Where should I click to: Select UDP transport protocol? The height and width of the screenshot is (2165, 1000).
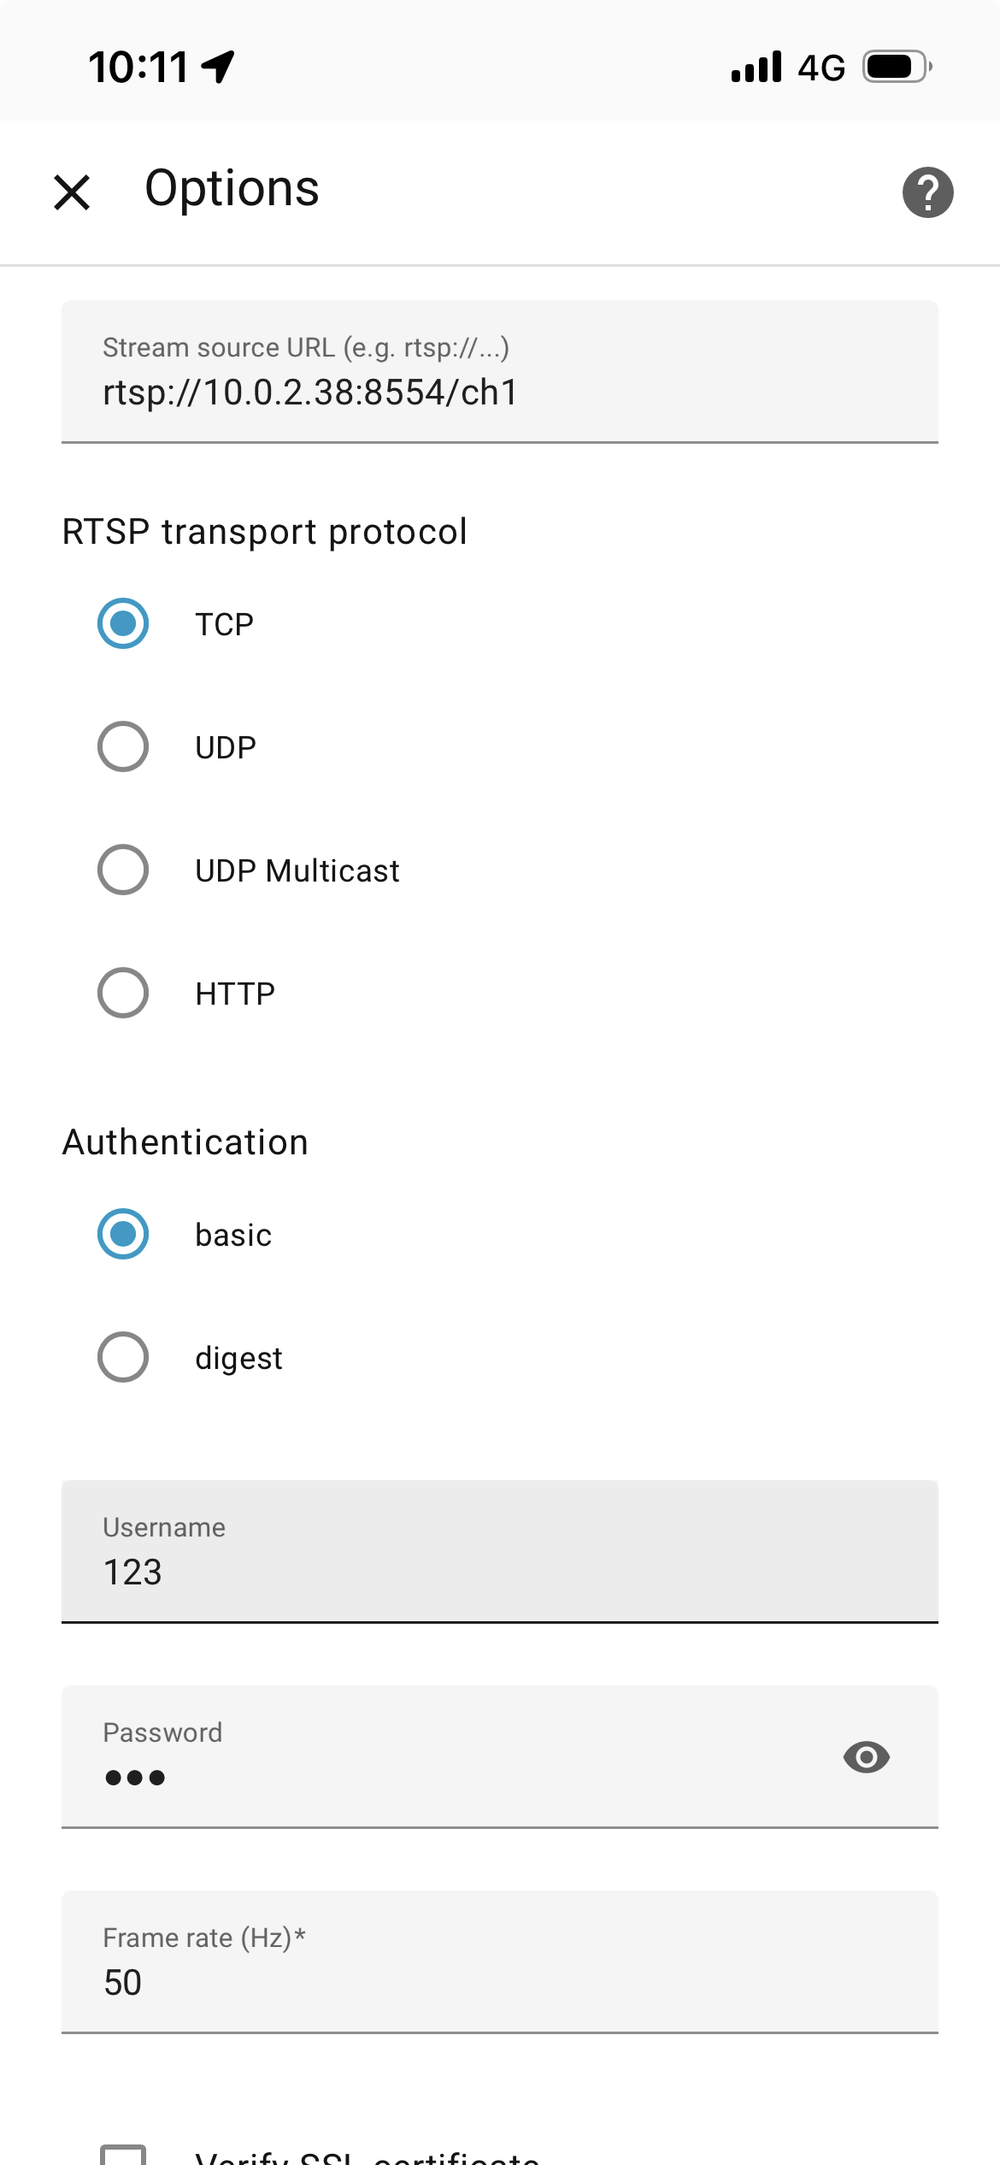pyautogui.click(x=123, y=746)
